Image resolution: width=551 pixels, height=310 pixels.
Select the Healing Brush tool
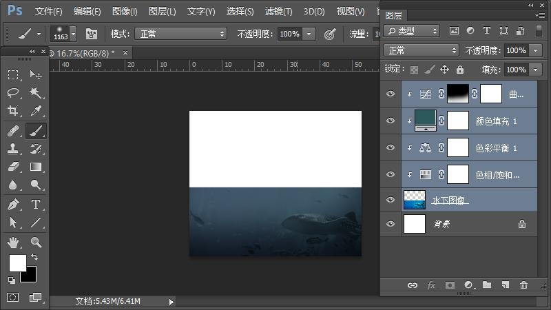tap(13, 131)
